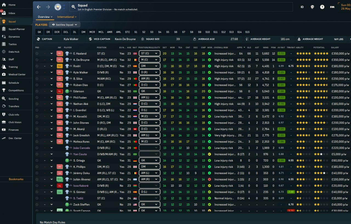The image size is (351, 224).
Task: Click Rodri's yellow Rst status icon
Action: [60, 66]
